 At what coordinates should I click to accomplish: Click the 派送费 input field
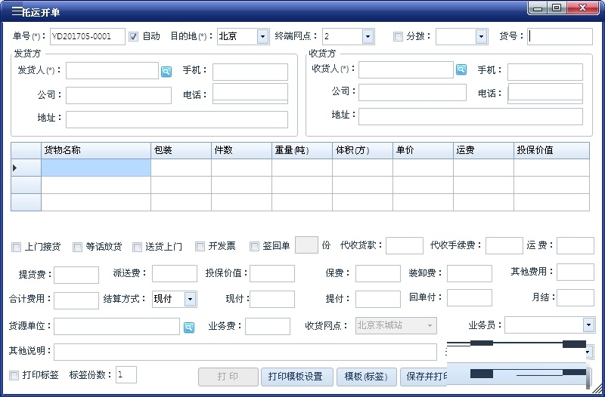point(175,273)
